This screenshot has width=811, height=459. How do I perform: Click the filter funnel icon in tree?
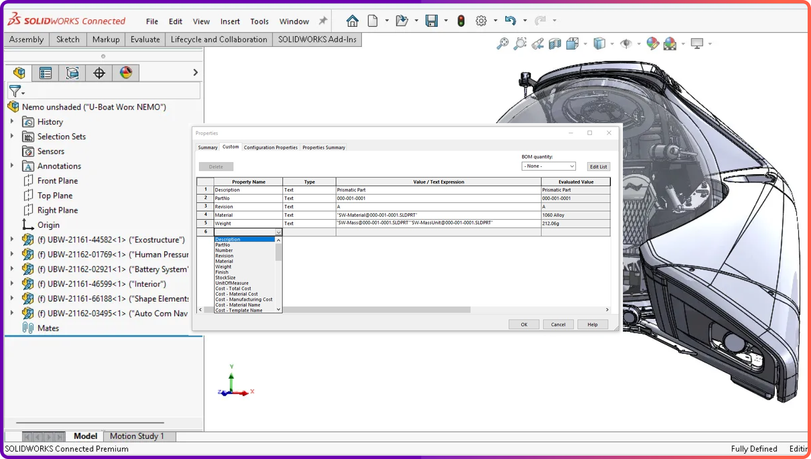pyautogui.click(x=15, y=91)
